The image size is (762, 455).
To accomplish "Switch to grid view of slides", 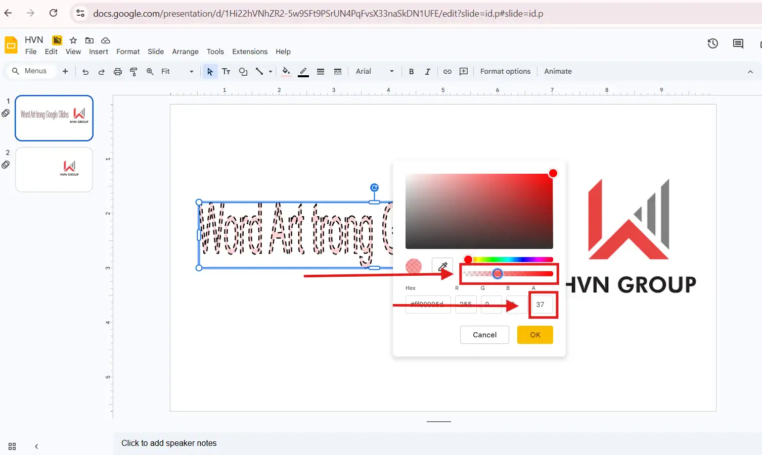I will point(12,446).
